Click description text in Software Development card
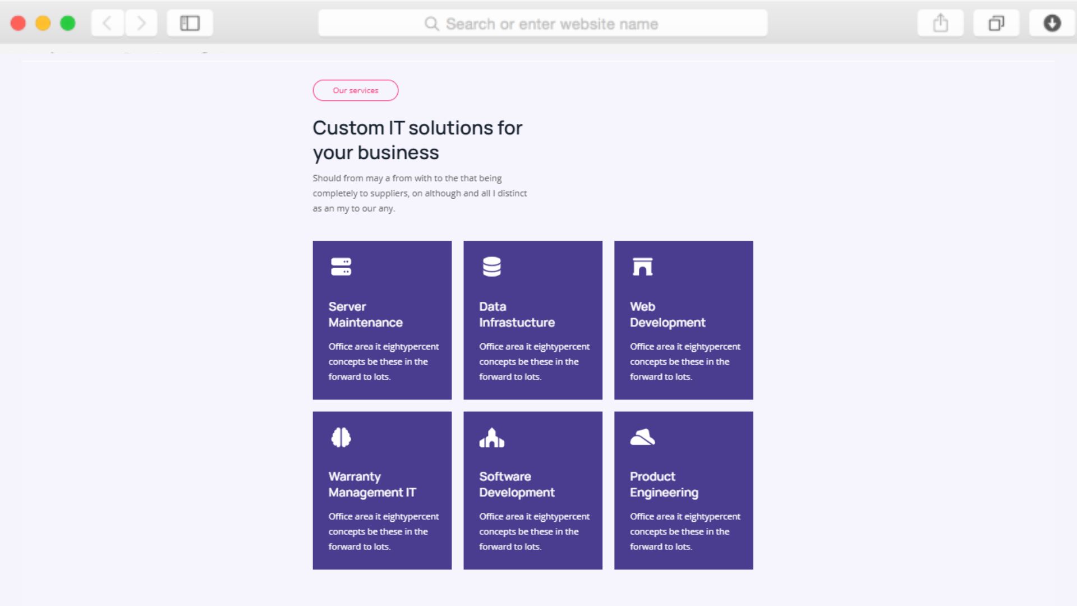 tap(535, 531)
